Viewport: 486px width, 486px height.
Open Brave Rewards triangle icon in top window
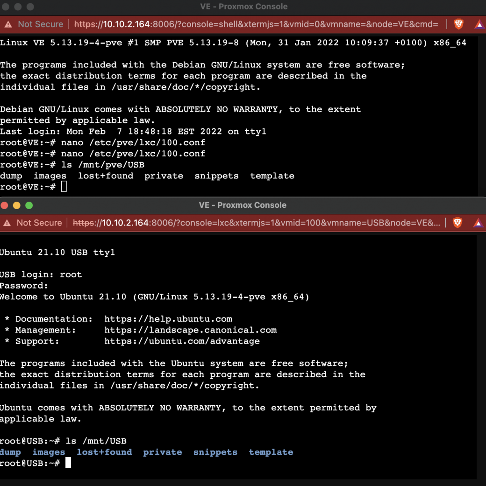(479, 24)
